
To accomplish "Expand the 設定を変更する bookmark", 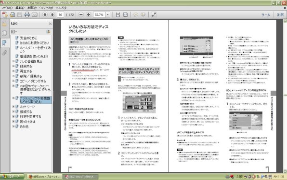I will (13, 116).
